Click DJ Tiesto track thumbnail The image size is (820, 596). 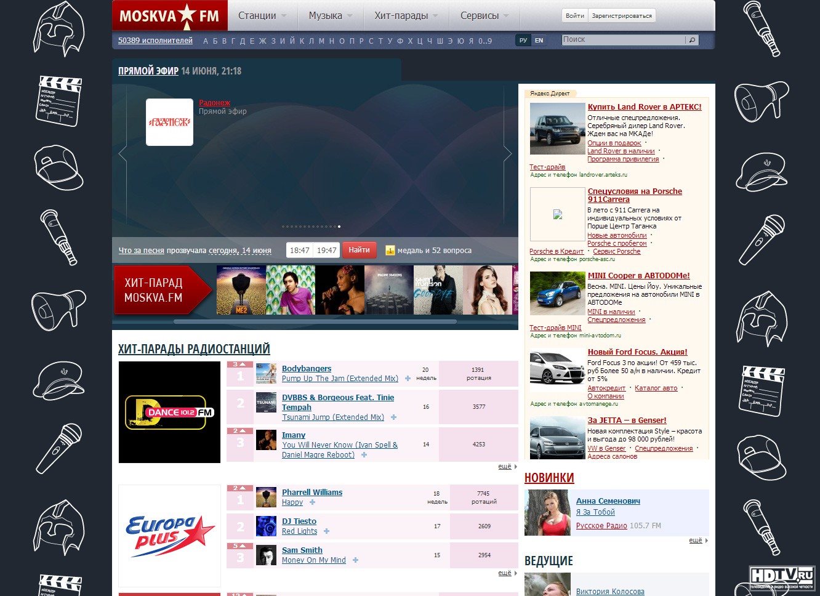tap(266, 526)
